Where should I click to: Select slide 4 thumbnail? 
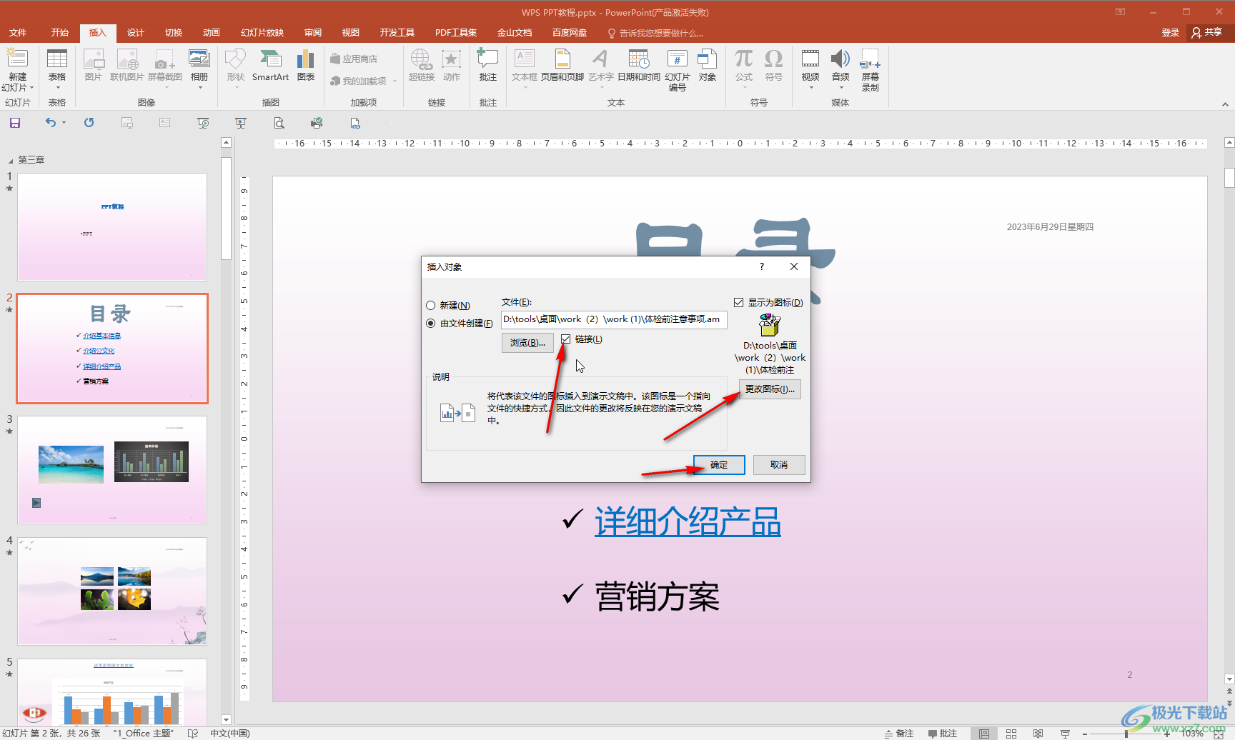112,591
